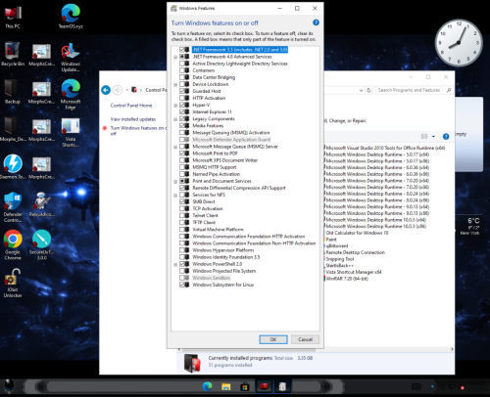Screen dimensions: 490x397
Task: Select the Windows Update desktop shortcut
Action: tap(71, 58)
